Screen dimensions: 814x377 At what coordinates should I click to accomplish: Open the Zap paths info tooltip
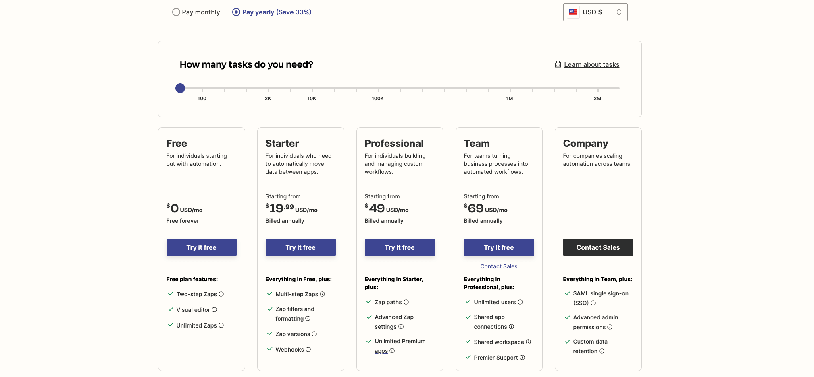click(406, 302)
